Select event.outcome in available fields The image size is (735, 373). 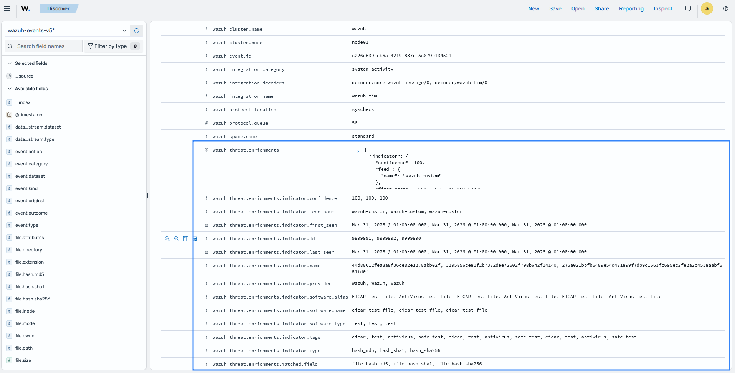31,213
